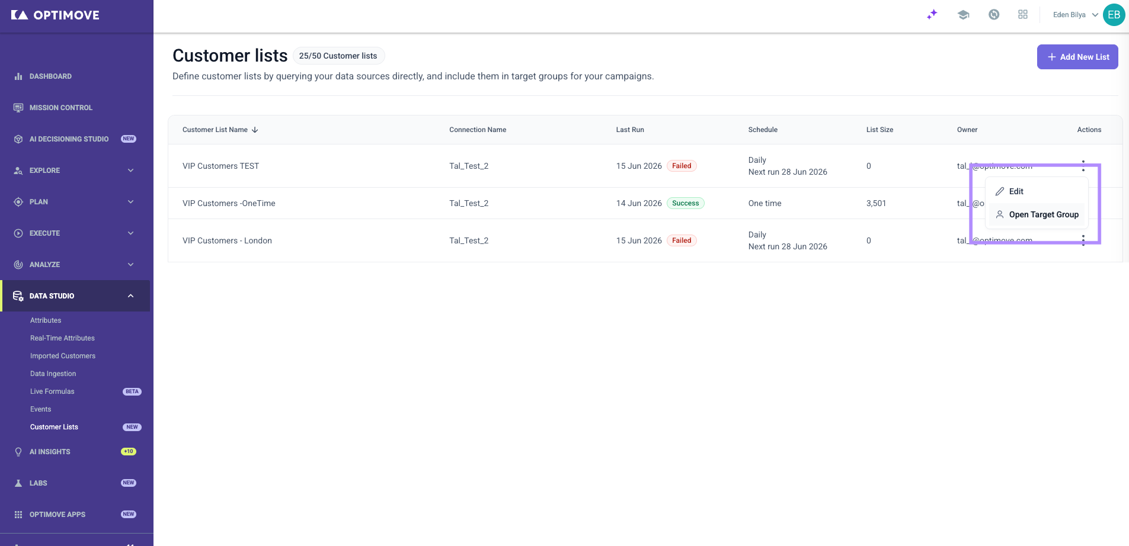1129x546 pixels.
Task: Select Edit from the actions menu
Action: (x=1037, y=191)
